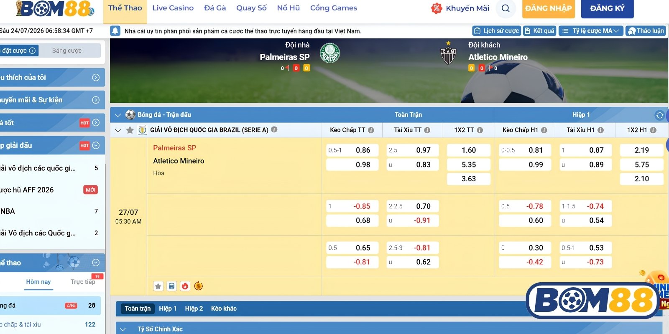The height and width of the screenshot is (334, 669).
Task: Click the Khuyến Mãi percent badge icon
Action: 437,8
